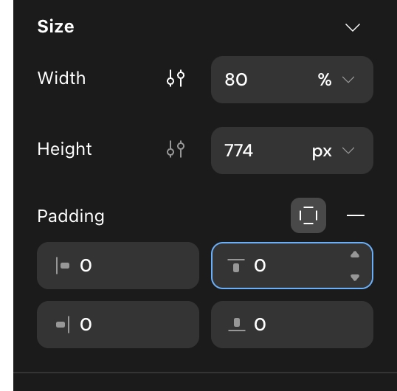This screenshot has width=397, height=391.
Task: Click the right padding field
Action: (118, 325)
